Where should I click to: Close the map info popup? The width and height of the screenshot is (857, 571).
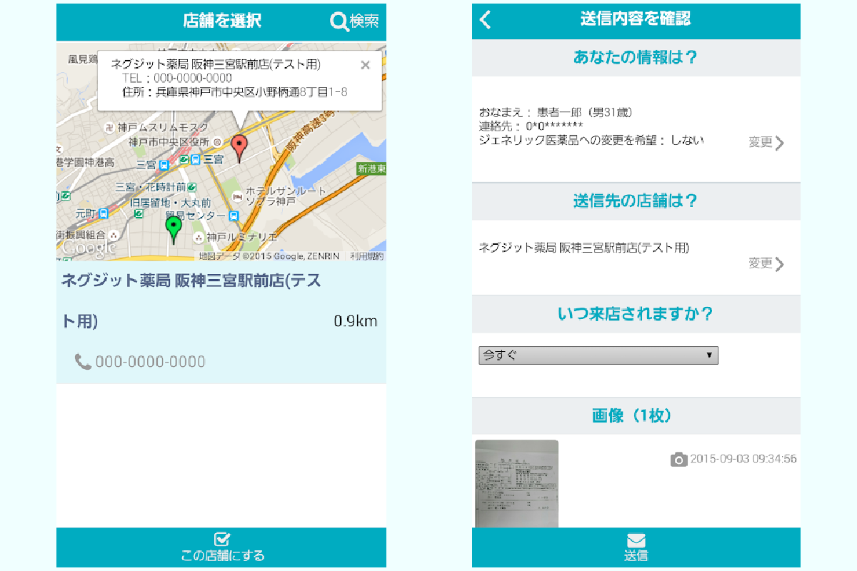pos(365,66)
